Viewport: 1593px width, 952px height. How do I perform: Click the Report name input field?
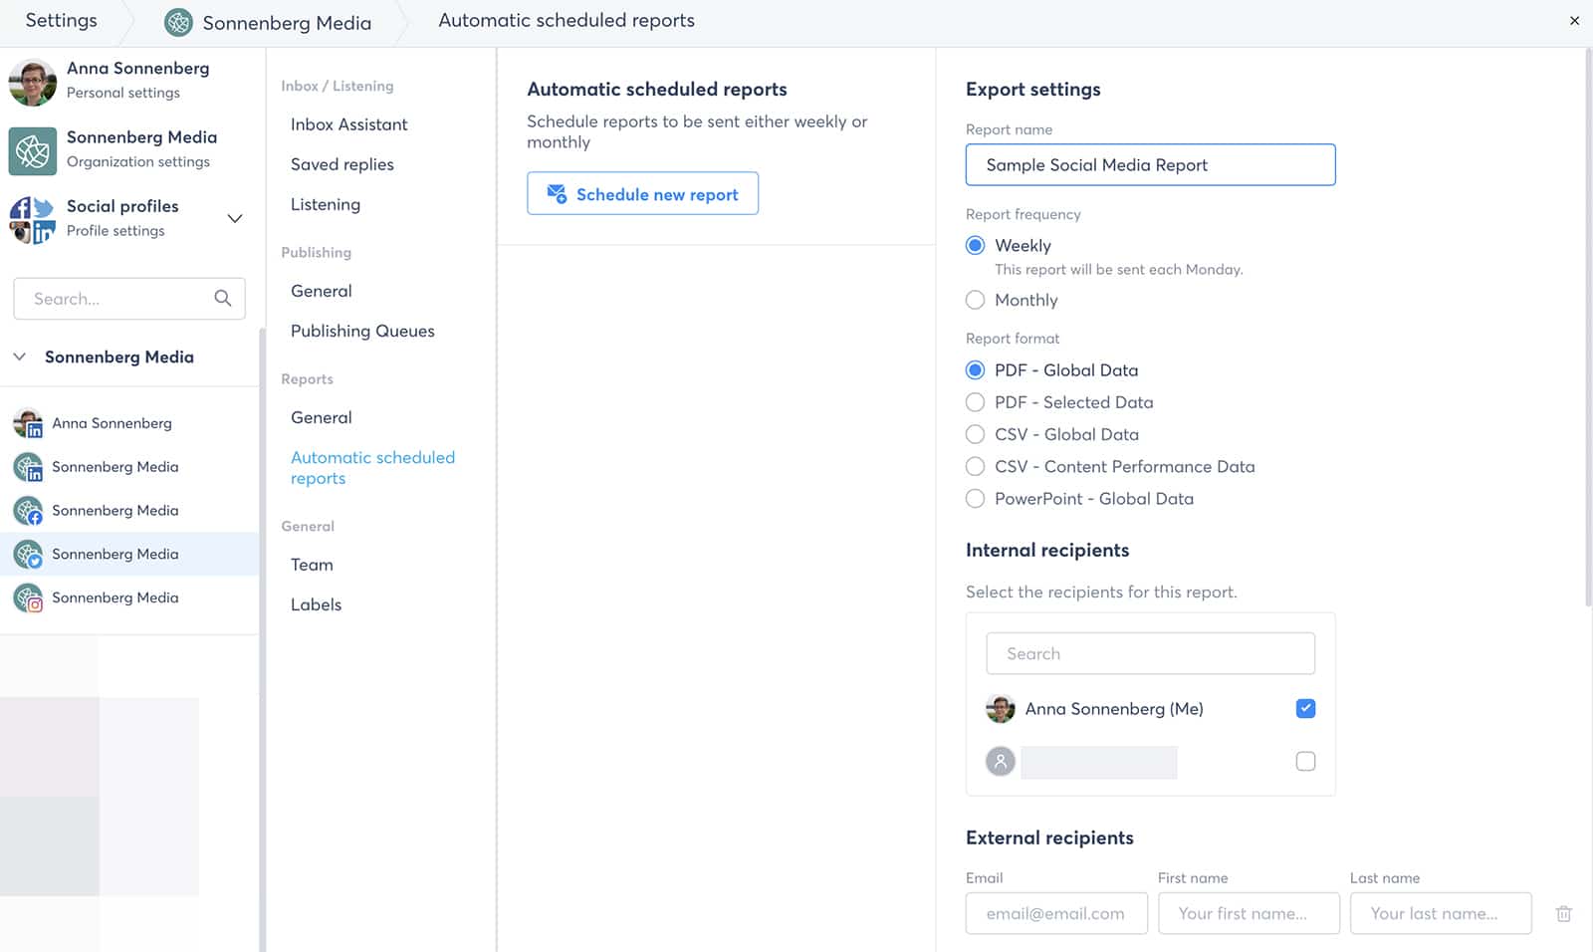tap(1150, 164)
